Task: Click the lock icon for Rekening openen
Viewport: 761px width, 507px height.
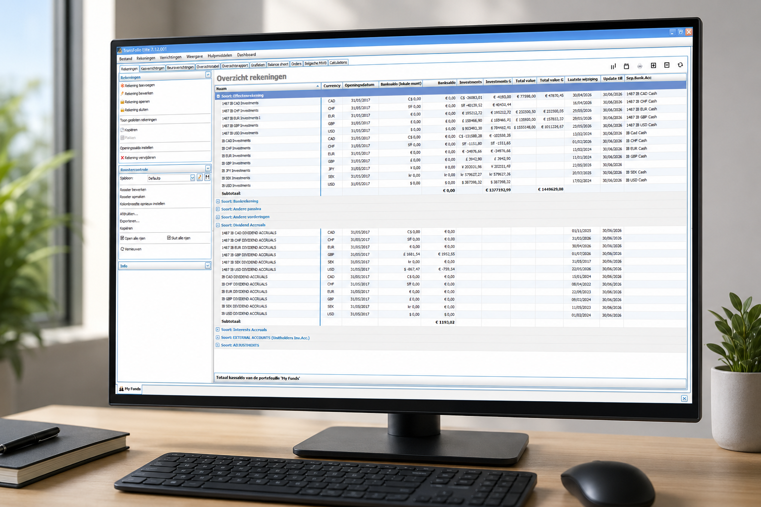Action: click(122, 102)
